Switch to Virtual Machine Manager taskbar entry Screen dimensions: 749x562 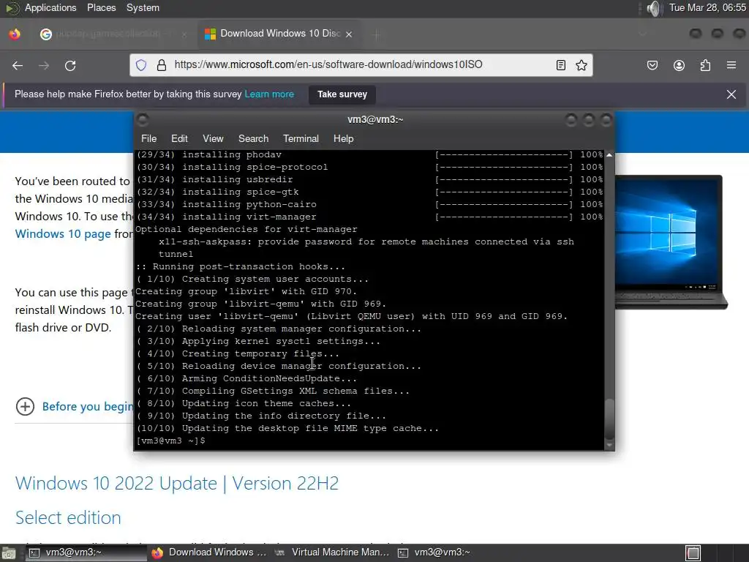[x=332, y=552]
